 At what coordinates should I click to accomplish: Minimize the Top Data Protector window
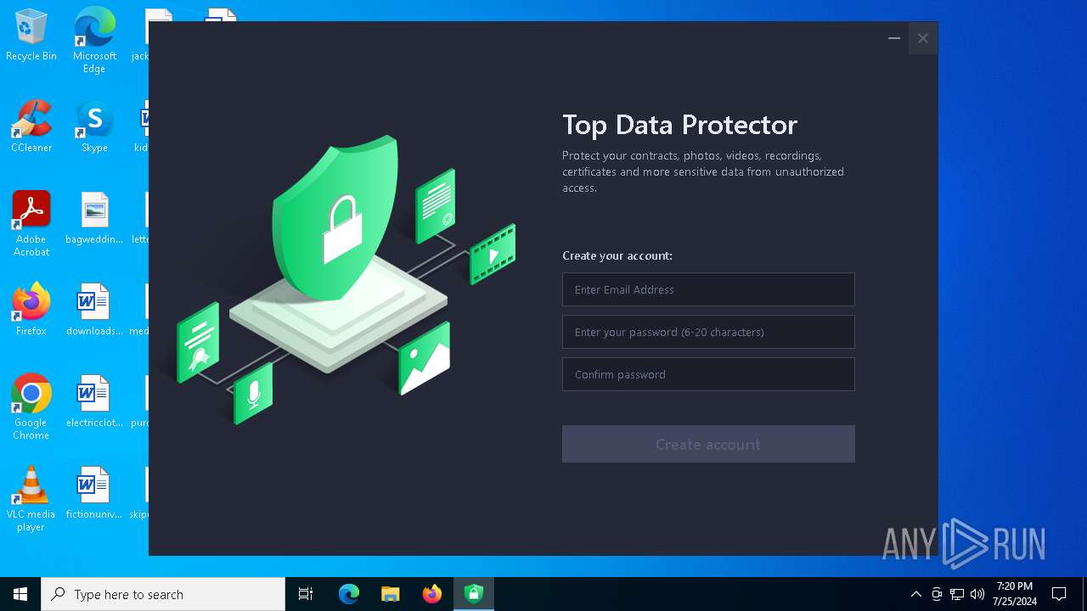[x=894, y=38]
